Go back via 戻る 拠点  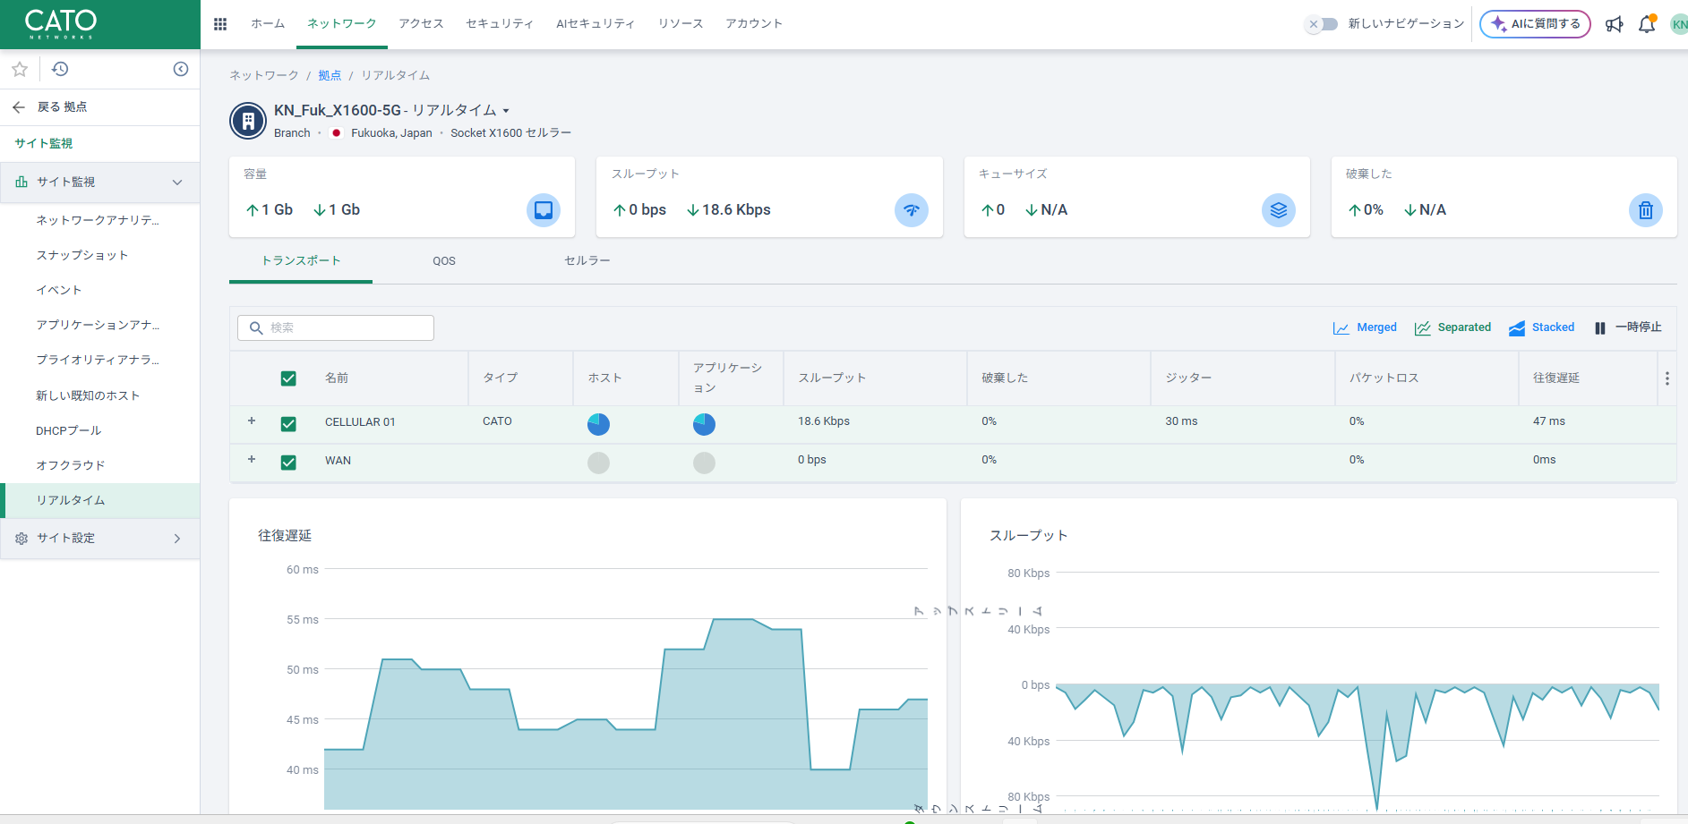pos(63,107)
